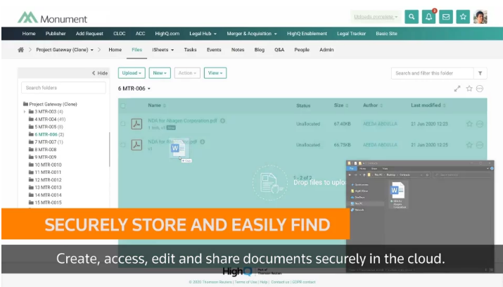This screenshot has width=503, height=287.
Task: Expand the 3 MTR-003 folder tree node
Action: [25, 112]
